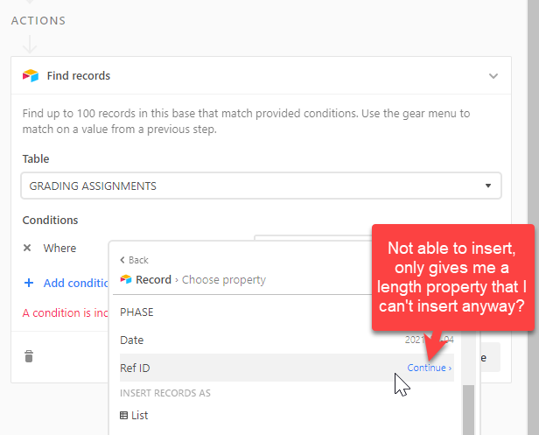
Task: Click the Add condition link text
Action: [x=75, y=283]
